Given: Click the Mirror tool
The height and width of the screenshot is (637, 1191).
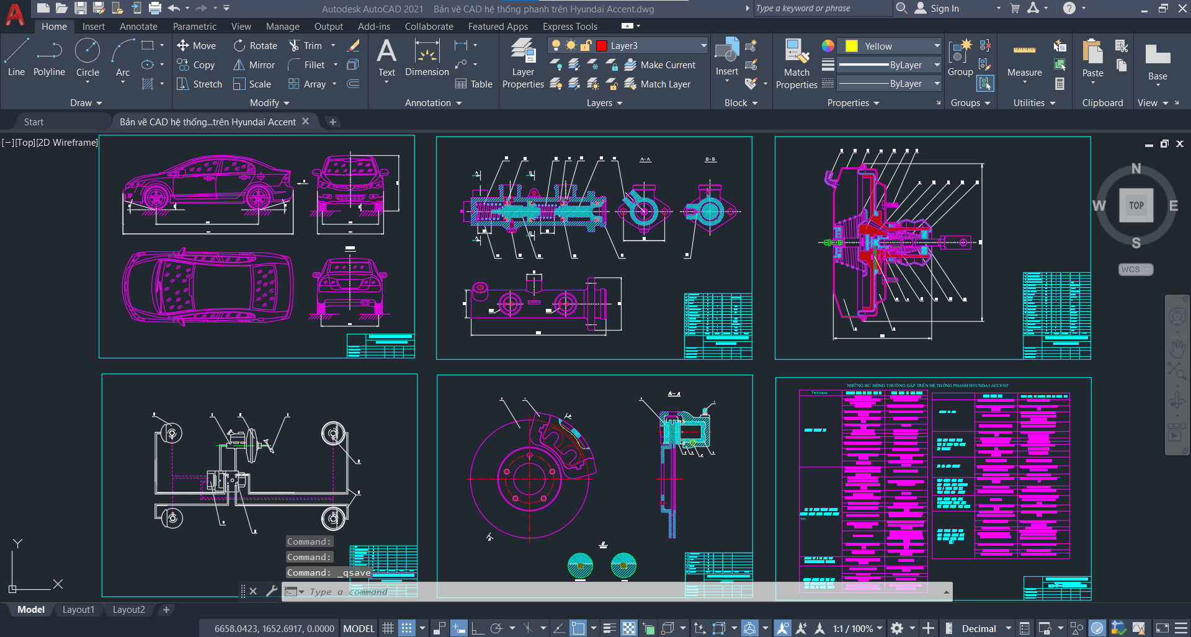Looking at the screenshot, I should click(254, 65).
